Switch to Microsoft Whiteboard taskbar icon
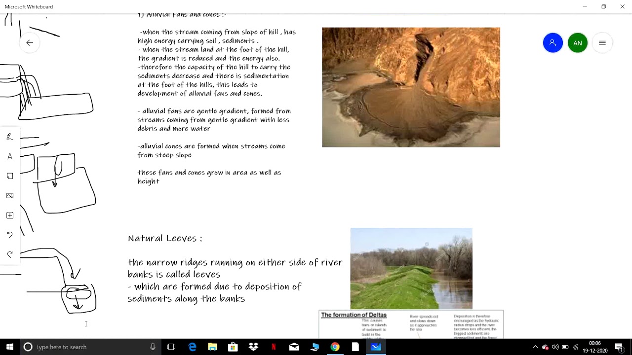This screenshot has height=355, width=632. coord(376,347)
